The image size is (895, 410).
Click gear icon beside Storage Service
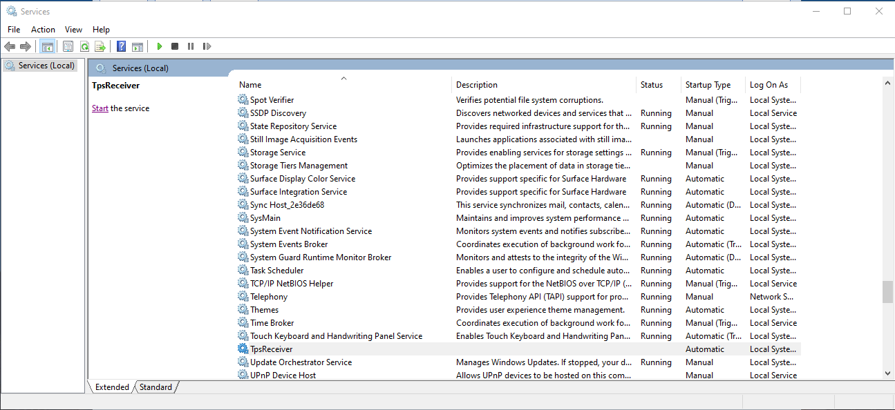click(243, 153)
